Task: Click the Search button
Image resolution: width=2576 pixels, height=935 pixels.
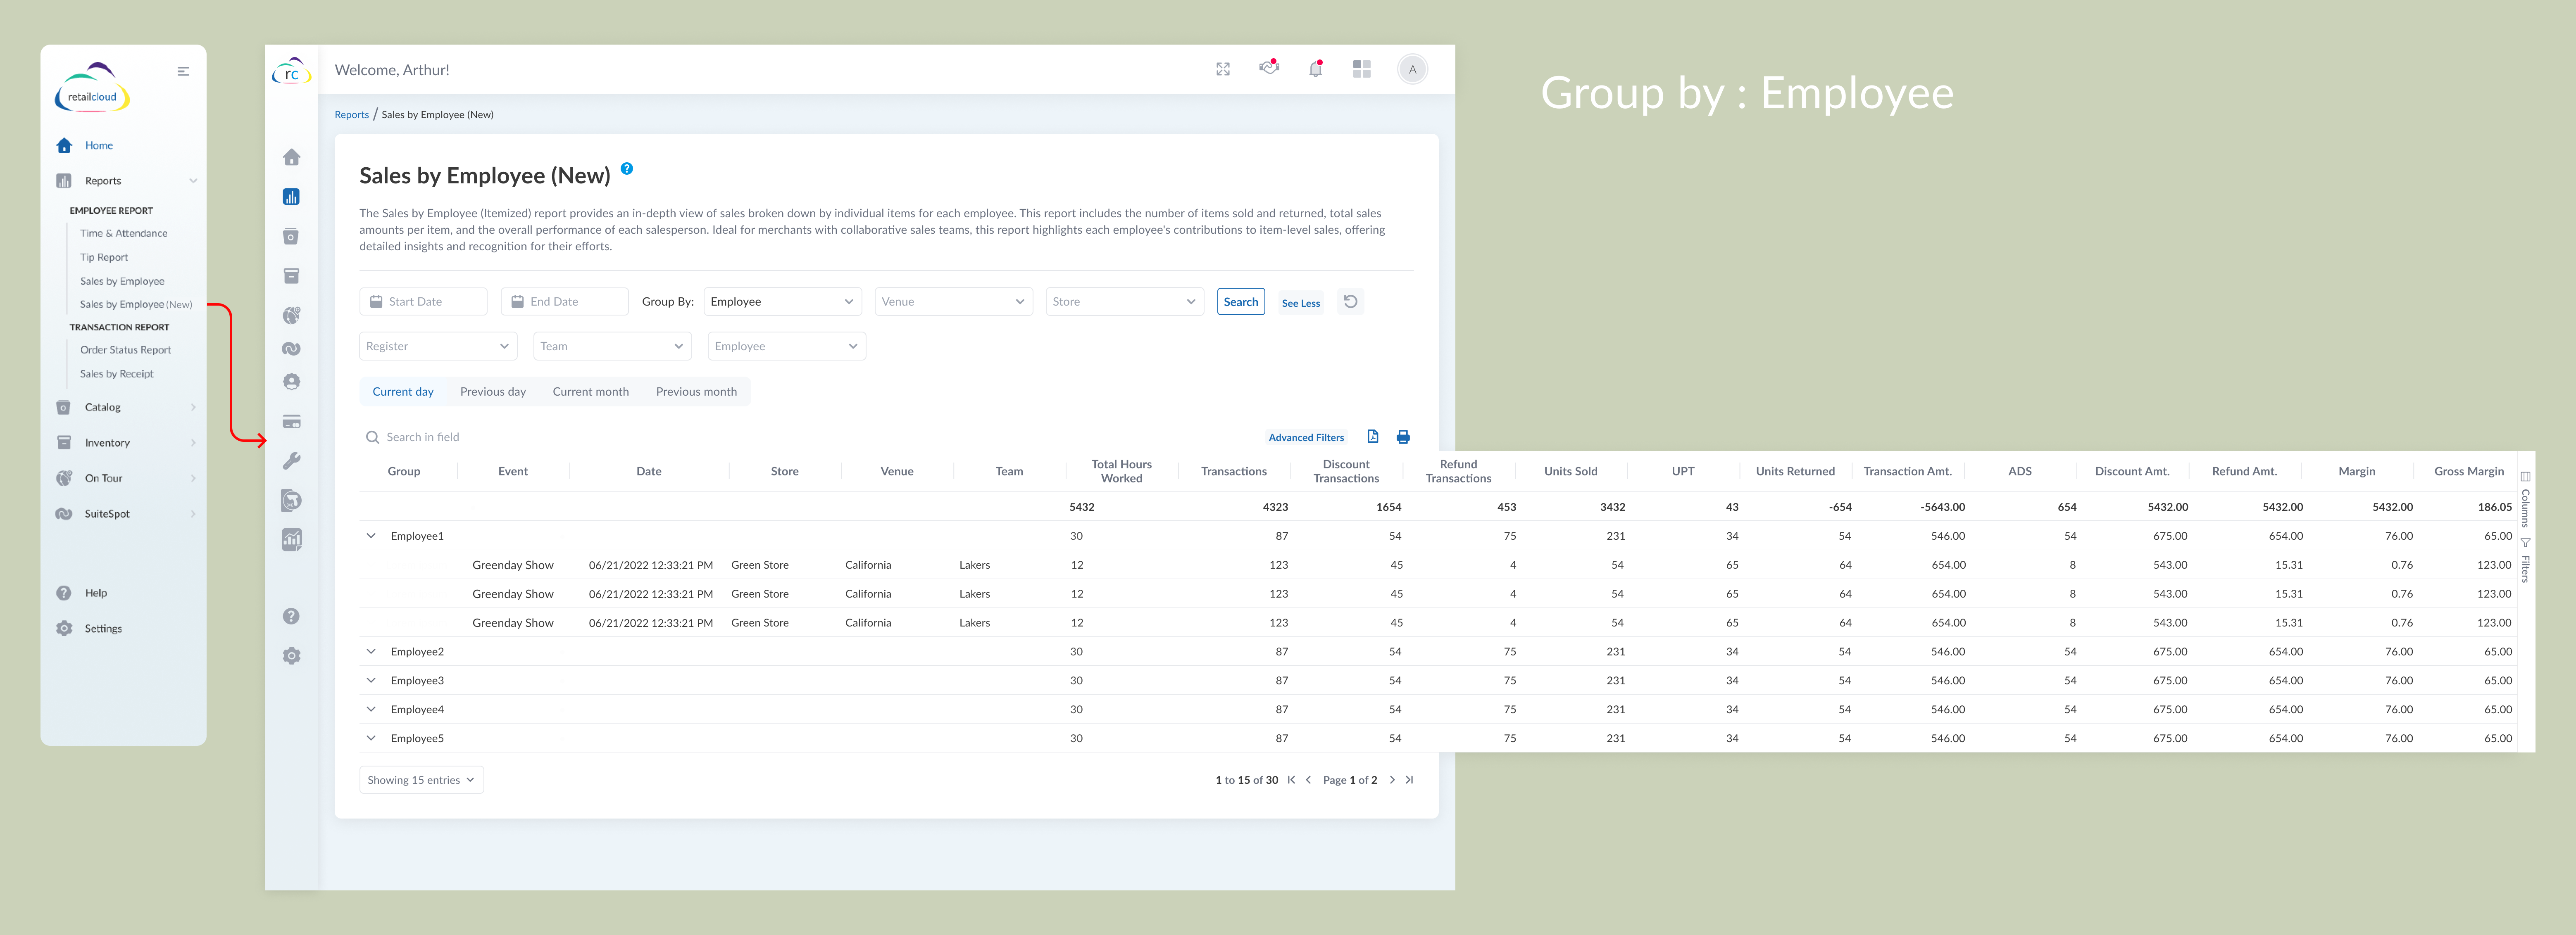Action: pyautogui.click(x=1240, y=301)
